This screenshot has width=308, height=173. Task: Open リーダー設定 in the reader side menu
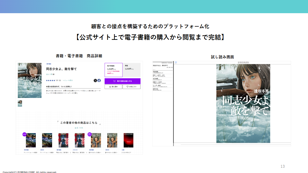coord(163,86)
